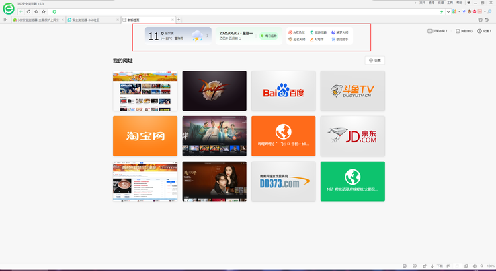Expand the 页面布局 layout dropdown
The image size is (496, 271).
(x=438, y=31)
